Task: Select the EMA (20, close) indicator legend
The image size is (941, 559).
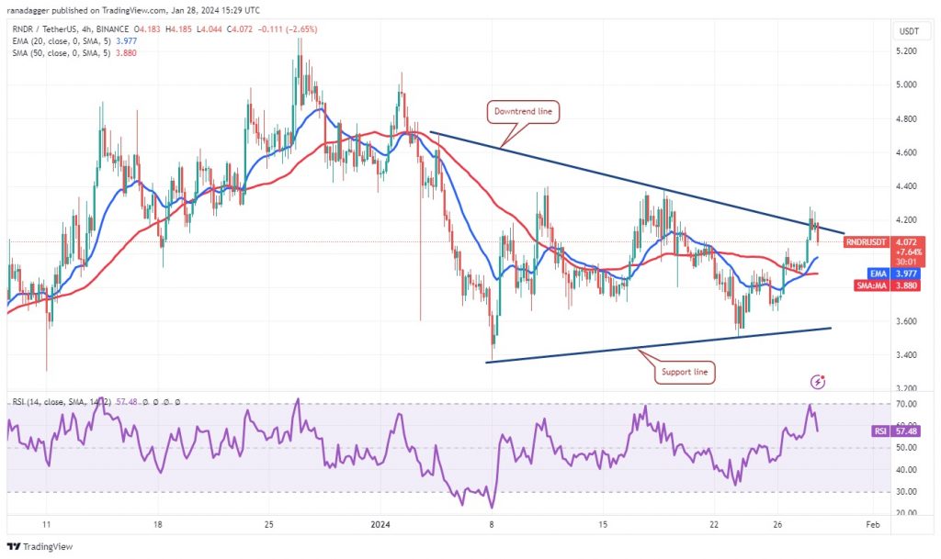Action: click(x=74, y=40)
